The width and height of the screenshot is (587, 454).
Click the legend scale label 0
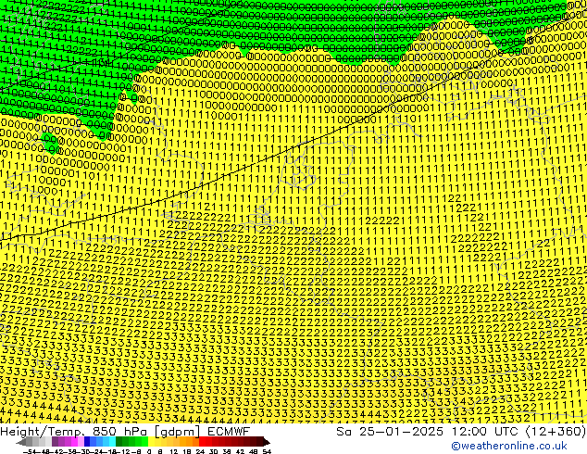tap(149, 452)
